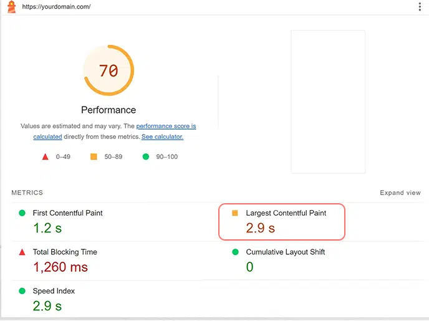
Task: Select the First Contentful Paint label
Action: click(x=67, y=213)
